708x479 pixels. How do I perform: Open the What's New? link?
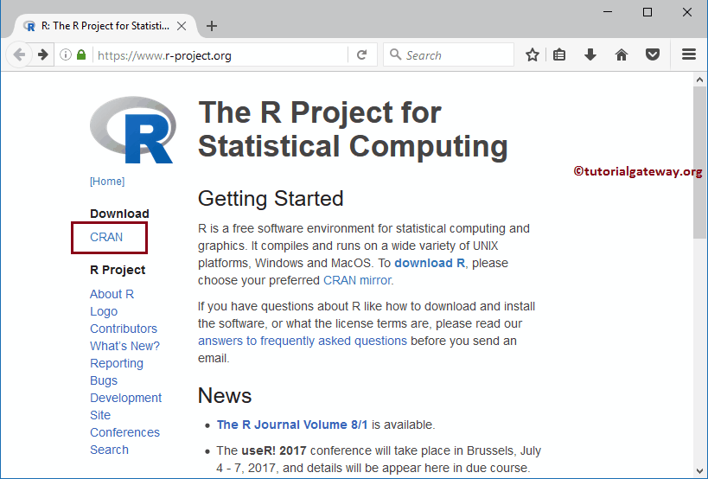click(x=124, y=346)
